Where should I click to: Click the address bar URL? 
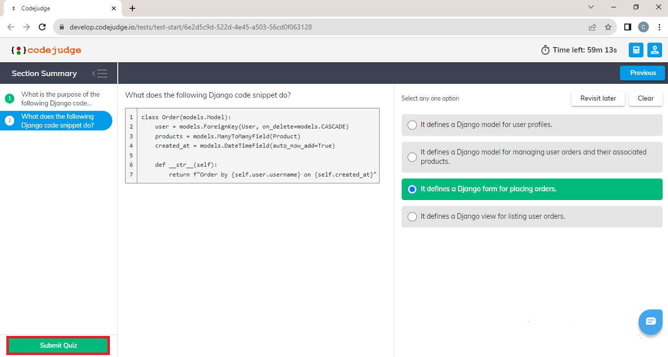(191, 27)
